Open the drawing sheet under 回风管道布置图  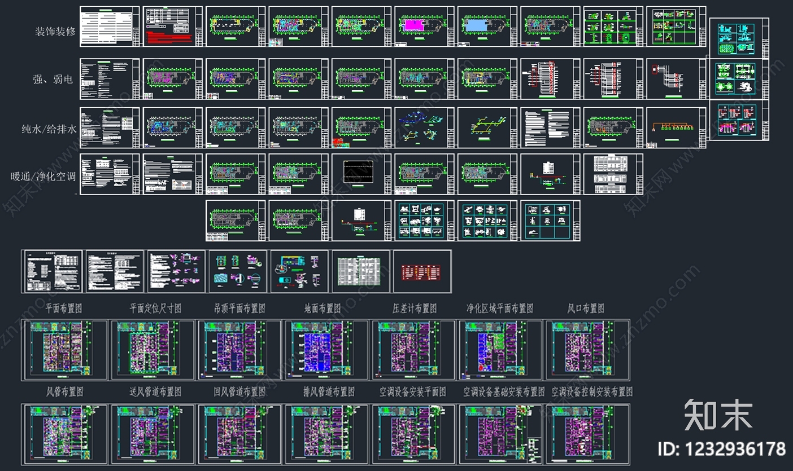pos(239,433)
